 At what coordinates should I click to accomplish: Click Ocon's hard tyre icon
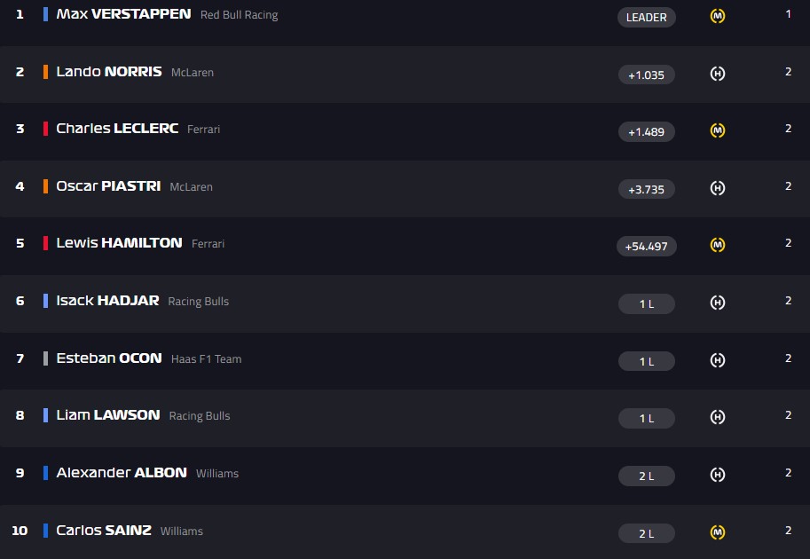pyautogui.click(x=718, y=361)
